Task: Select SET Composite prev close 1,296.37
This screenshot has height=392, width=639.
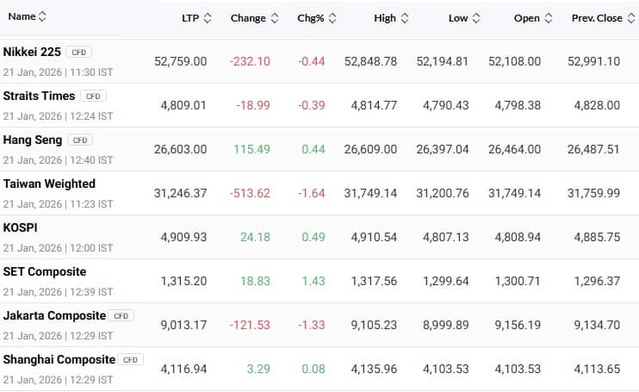Action: tap(597, 281)
